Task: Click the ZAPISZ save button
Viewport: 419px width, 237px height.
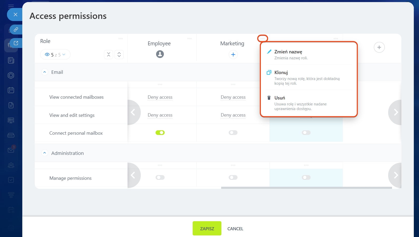Action: (207, 228)
